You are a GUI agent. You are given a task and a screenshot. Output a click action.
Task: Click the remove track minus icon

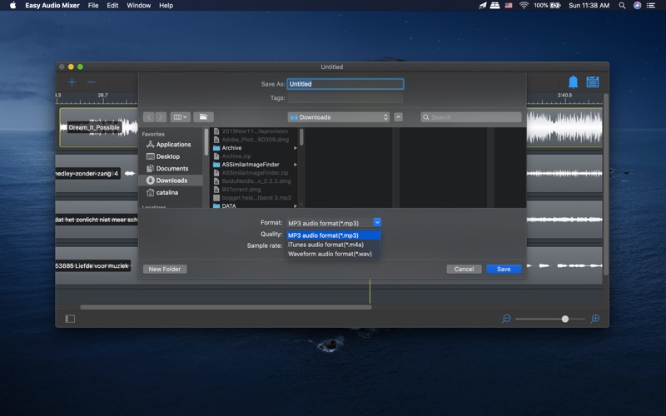(x=92, y=82)
